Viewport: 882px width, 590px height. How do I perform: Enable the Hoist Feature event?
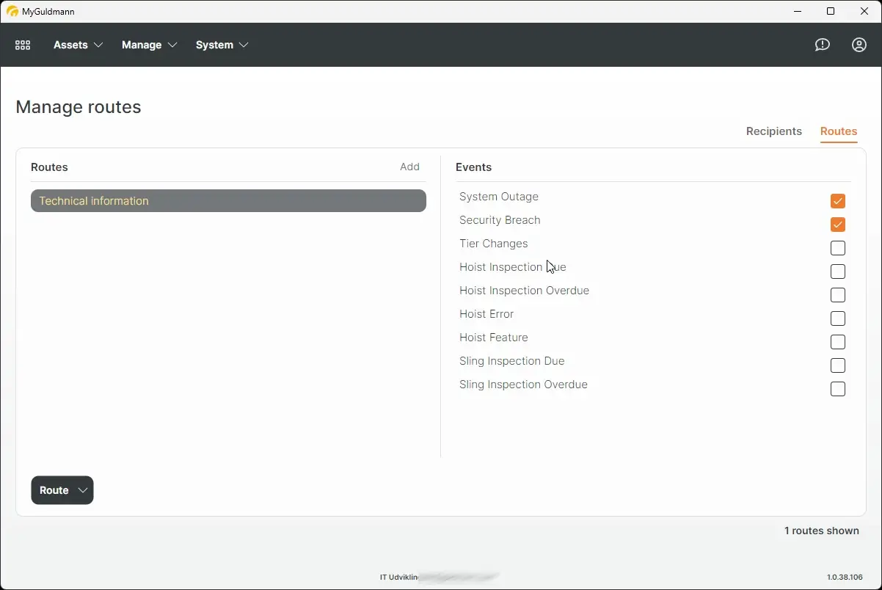click(837, 342)
